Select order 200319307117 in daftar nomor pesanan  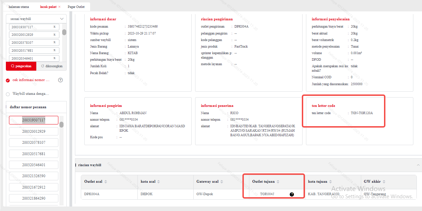point(34,120)
